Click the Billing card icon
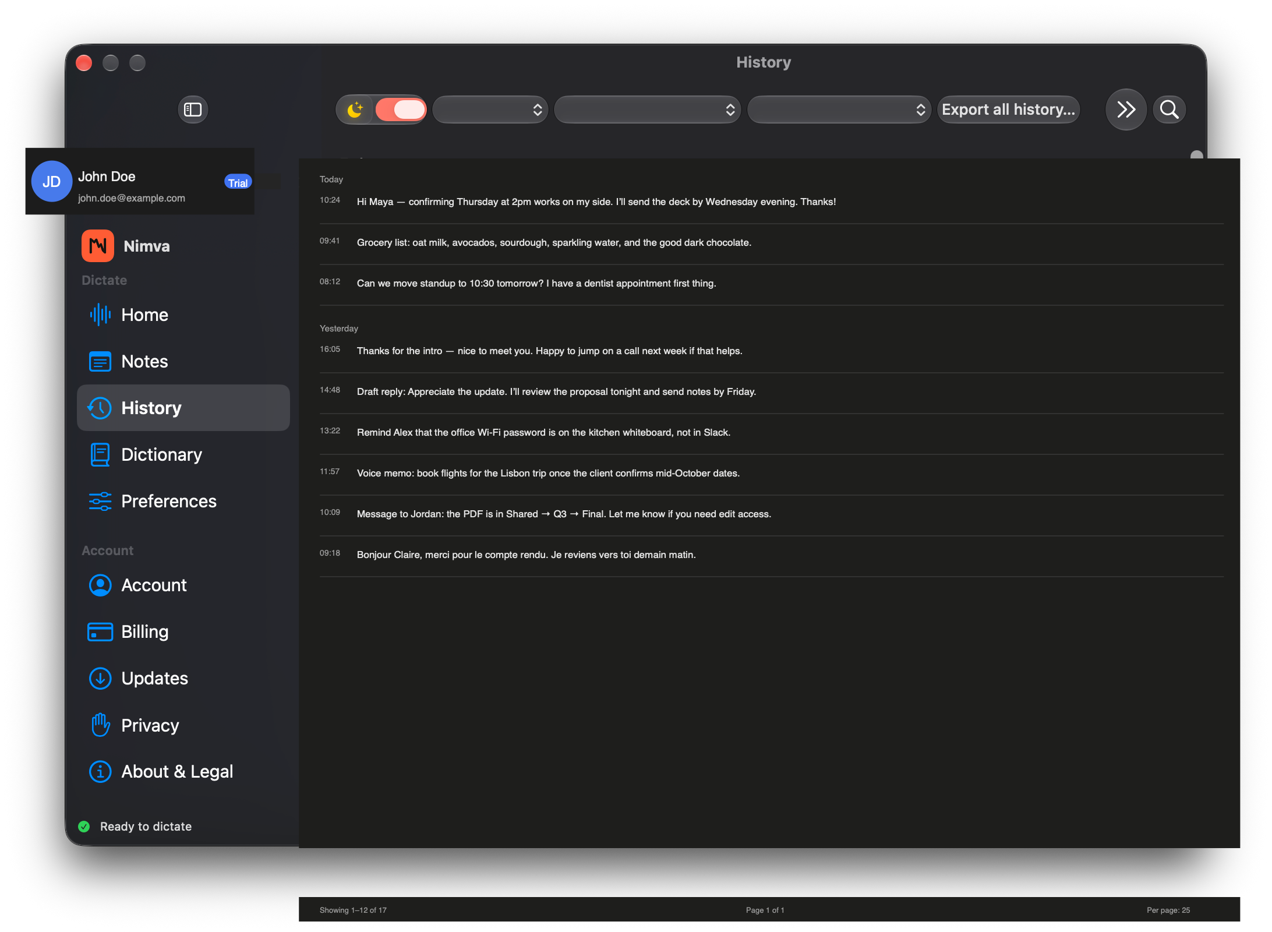Viewport: 1272px width, 932px height. (100, 631)
